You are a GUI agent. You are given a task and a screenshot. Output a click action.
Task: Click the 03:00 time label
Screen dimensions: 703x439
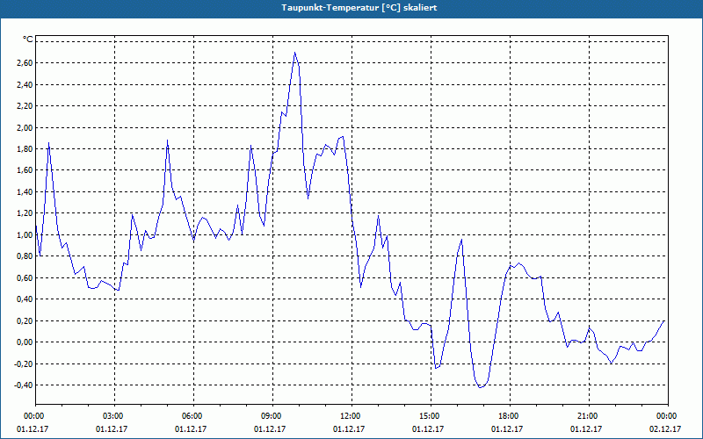pyautogui.click(x=114, y=416)
